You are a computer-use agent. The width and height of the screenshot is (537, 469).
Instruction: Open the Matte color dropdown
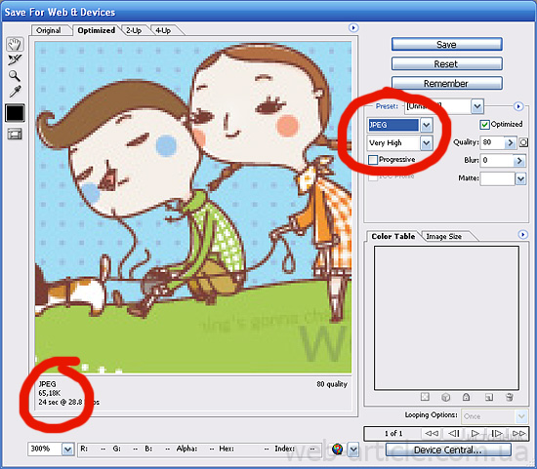click(520, 178)
